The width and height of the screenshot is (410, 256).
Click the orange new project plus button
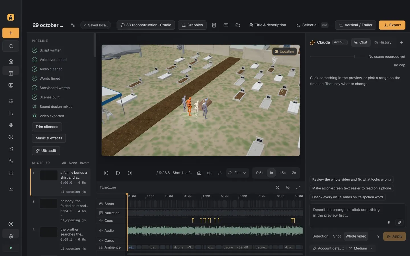(11, 33)
